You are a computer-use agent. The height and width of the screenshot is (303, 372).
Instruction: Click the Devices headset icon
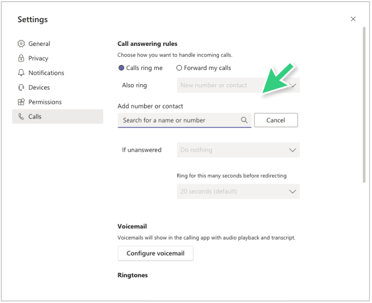tap(21, 87)
